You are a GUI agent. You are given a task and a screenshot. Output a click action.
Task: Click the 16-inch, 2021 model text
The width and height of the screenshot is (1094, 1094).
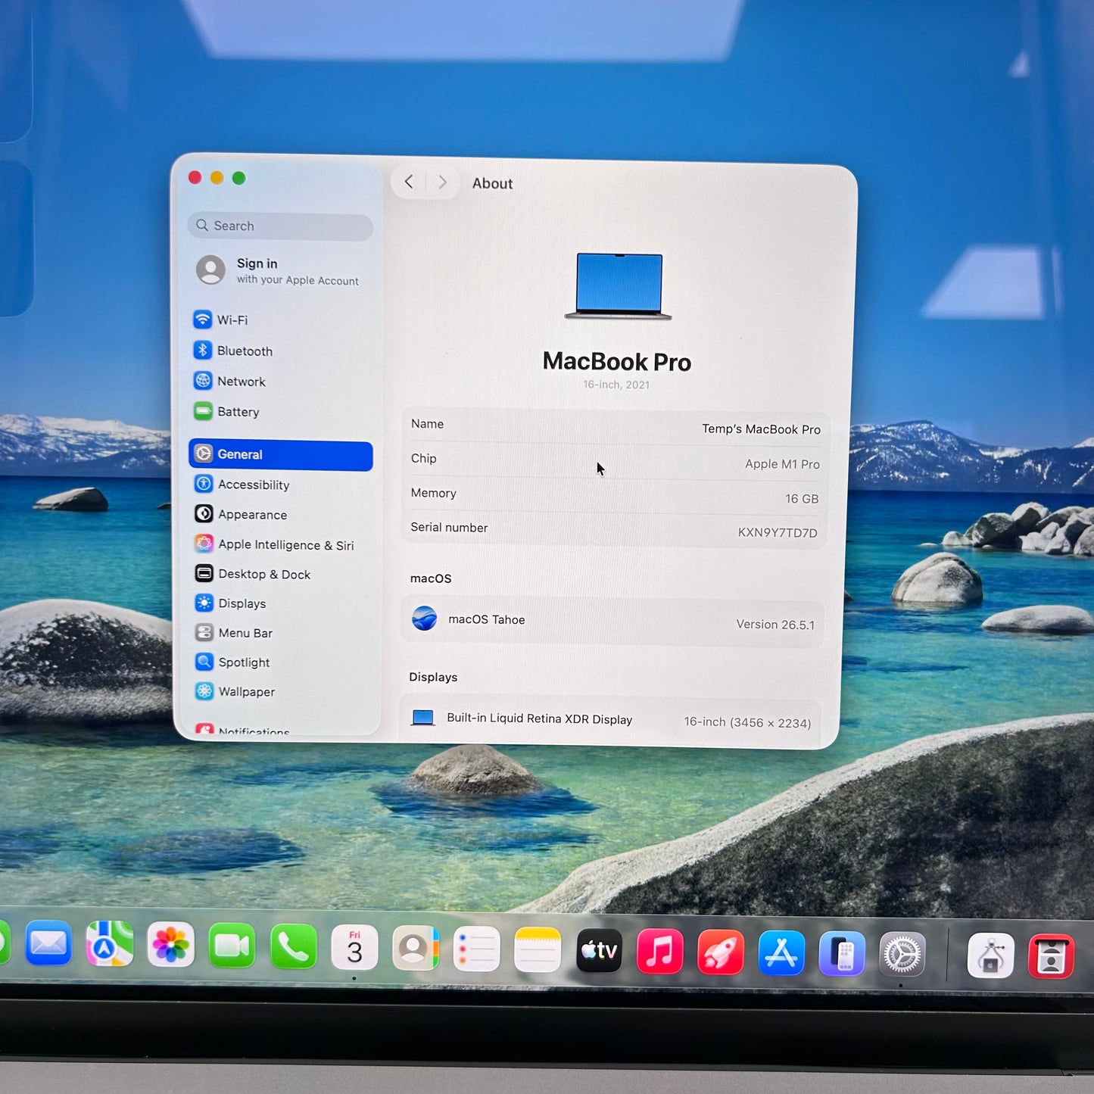[616, 385]
